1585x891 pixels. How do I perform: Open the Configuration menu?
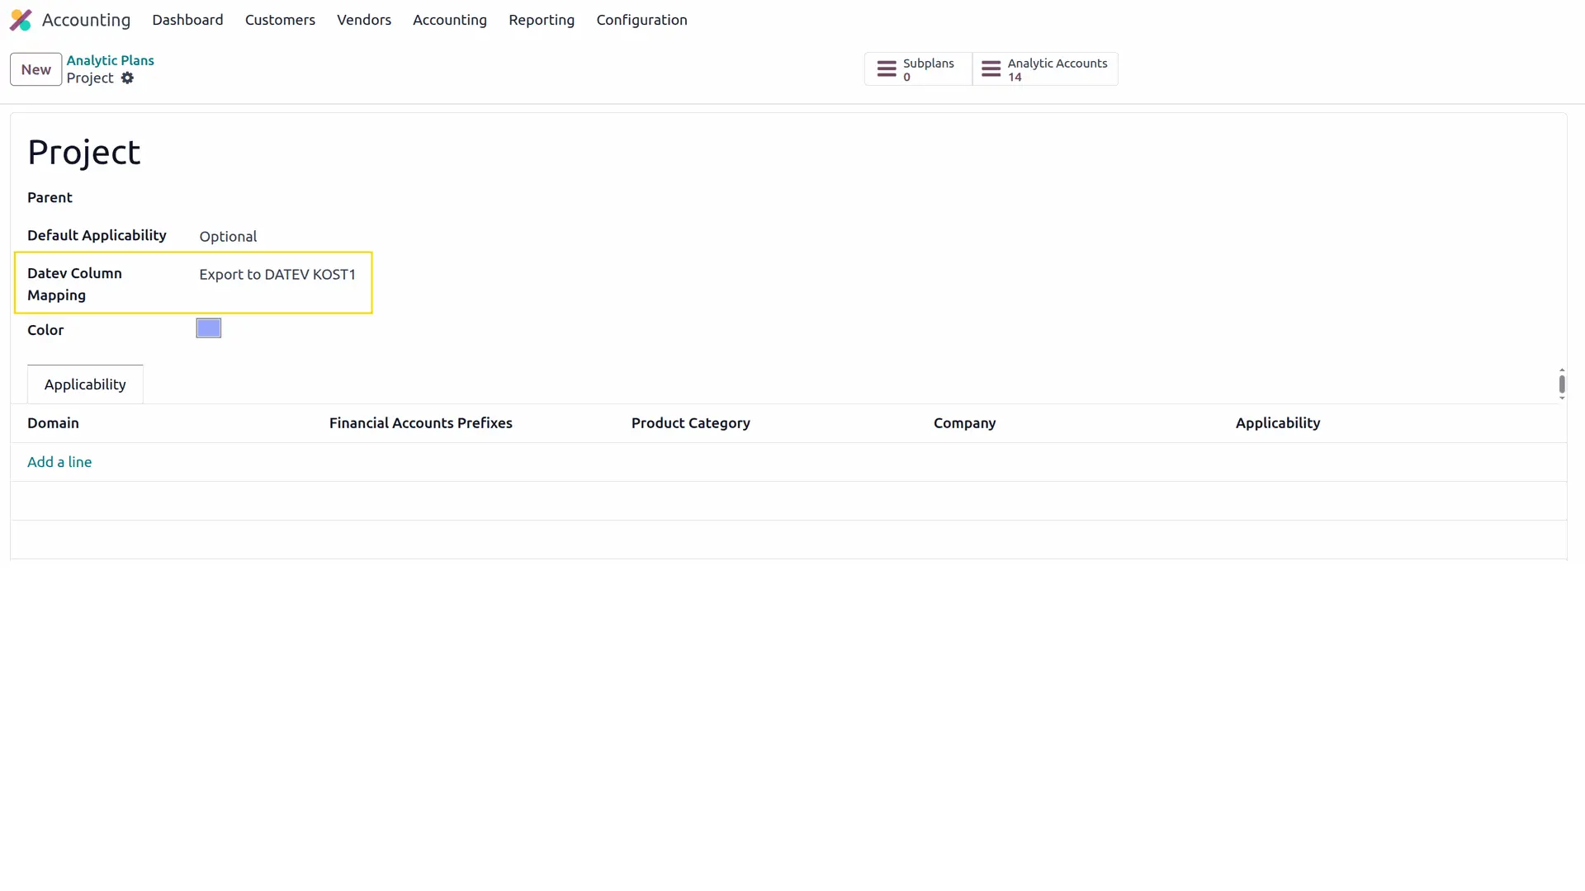[641, 20]
